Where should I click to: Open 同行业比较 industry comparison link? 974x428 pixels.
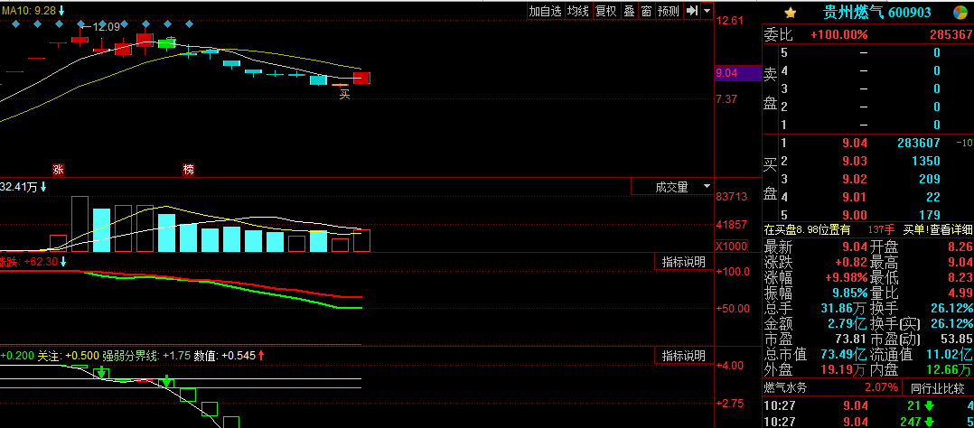pos(937,389)
